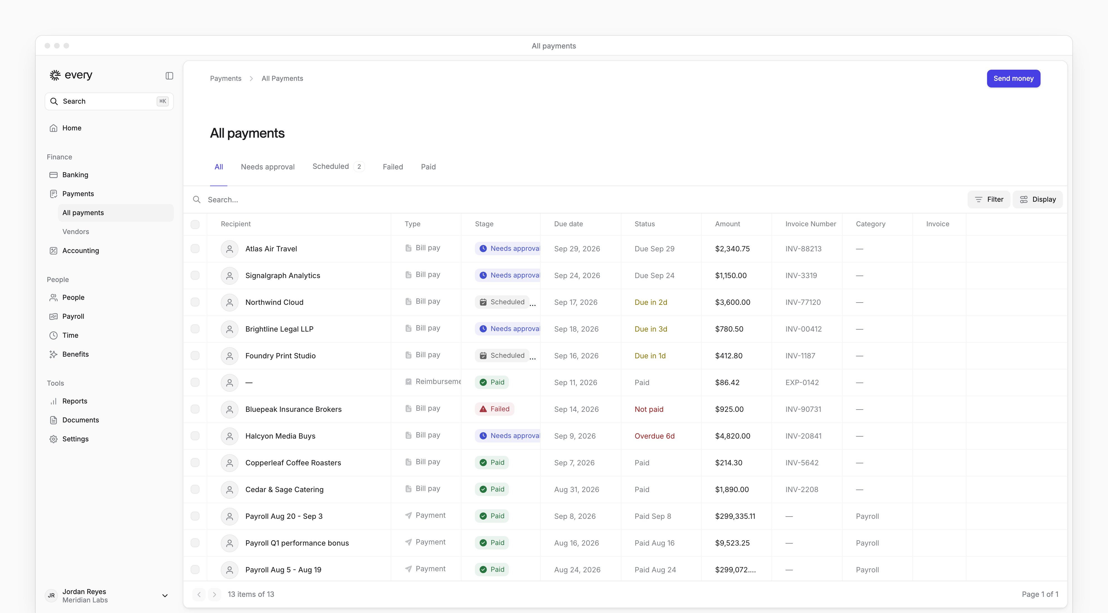
Task: Click the Payments receipt icon in sidebar
Action: pyautogui.click(x=53, y=194)
